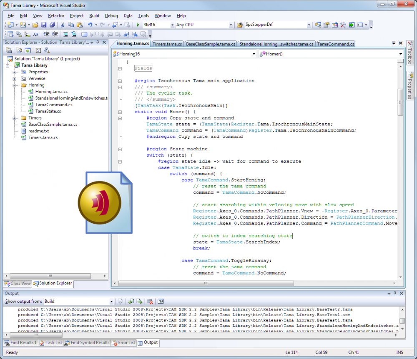Click Refresh icon in Solution Explorer
417x359 pixels.
point(28,50)
